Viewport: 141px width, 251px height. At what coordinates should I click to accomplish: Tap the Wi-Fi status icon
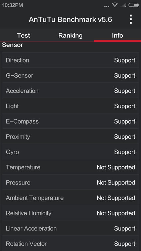point(115,5)
